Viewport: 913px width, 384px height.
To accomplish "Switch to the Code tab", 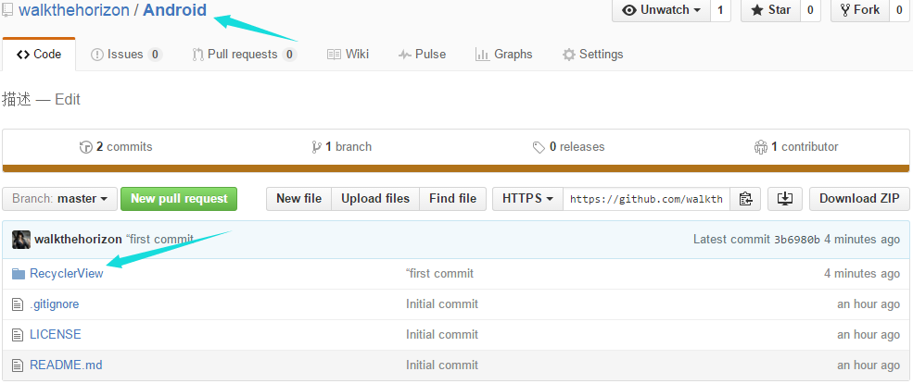I will [x=39, y=54].
